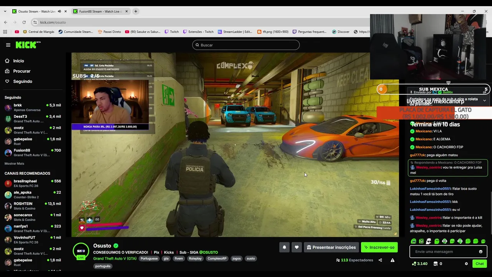Click Presentear inscrições button
The width and height of the screenshot is (492, 277).
331,247
